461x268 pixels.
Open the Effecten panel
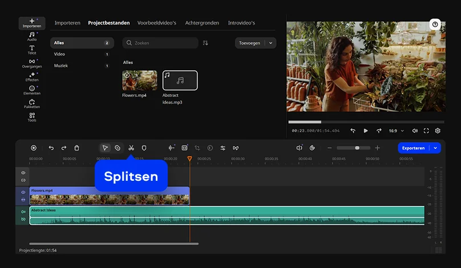(x=32, y=76)
